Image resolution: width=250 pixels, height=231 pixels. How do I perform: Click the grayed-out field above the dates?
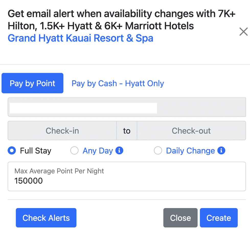pyautogui.click(x=127, y=107)
